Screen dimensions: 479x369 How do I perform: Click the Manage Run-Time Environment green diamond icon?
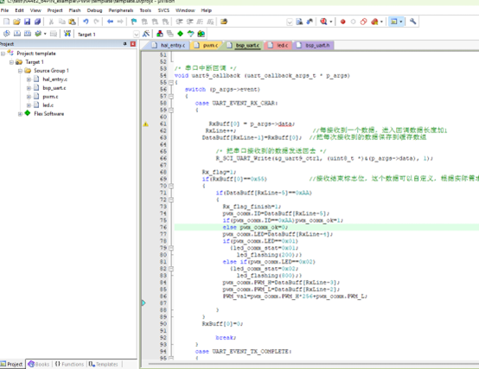pos(180,34)
